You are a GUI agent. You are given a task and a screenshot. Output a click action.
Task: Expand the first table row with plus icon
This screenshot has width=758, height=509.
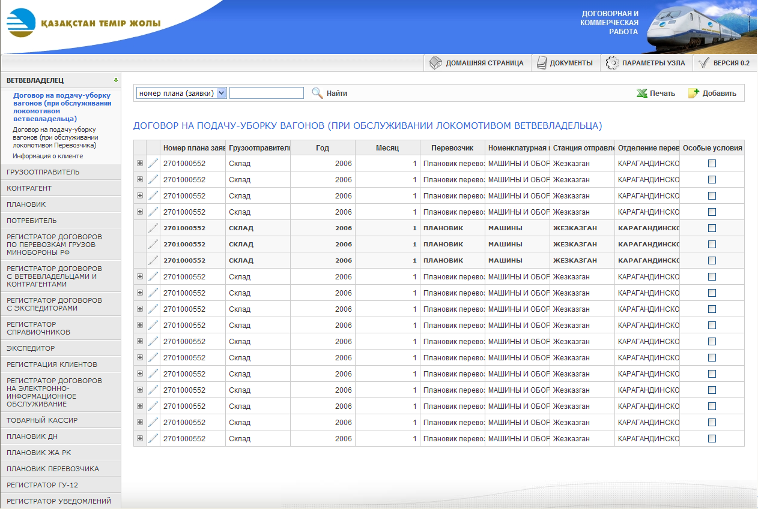pos(140,163)
